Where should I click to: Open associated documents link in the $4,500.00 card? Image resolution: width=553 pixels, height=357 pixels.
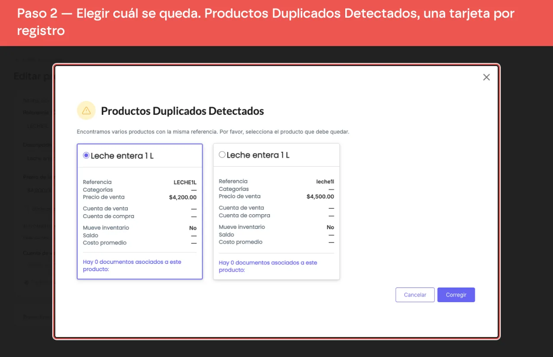(x=268, y=266)
